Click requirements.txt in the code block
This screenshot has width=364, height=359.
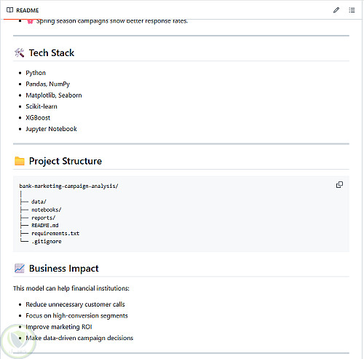(55, 234)
